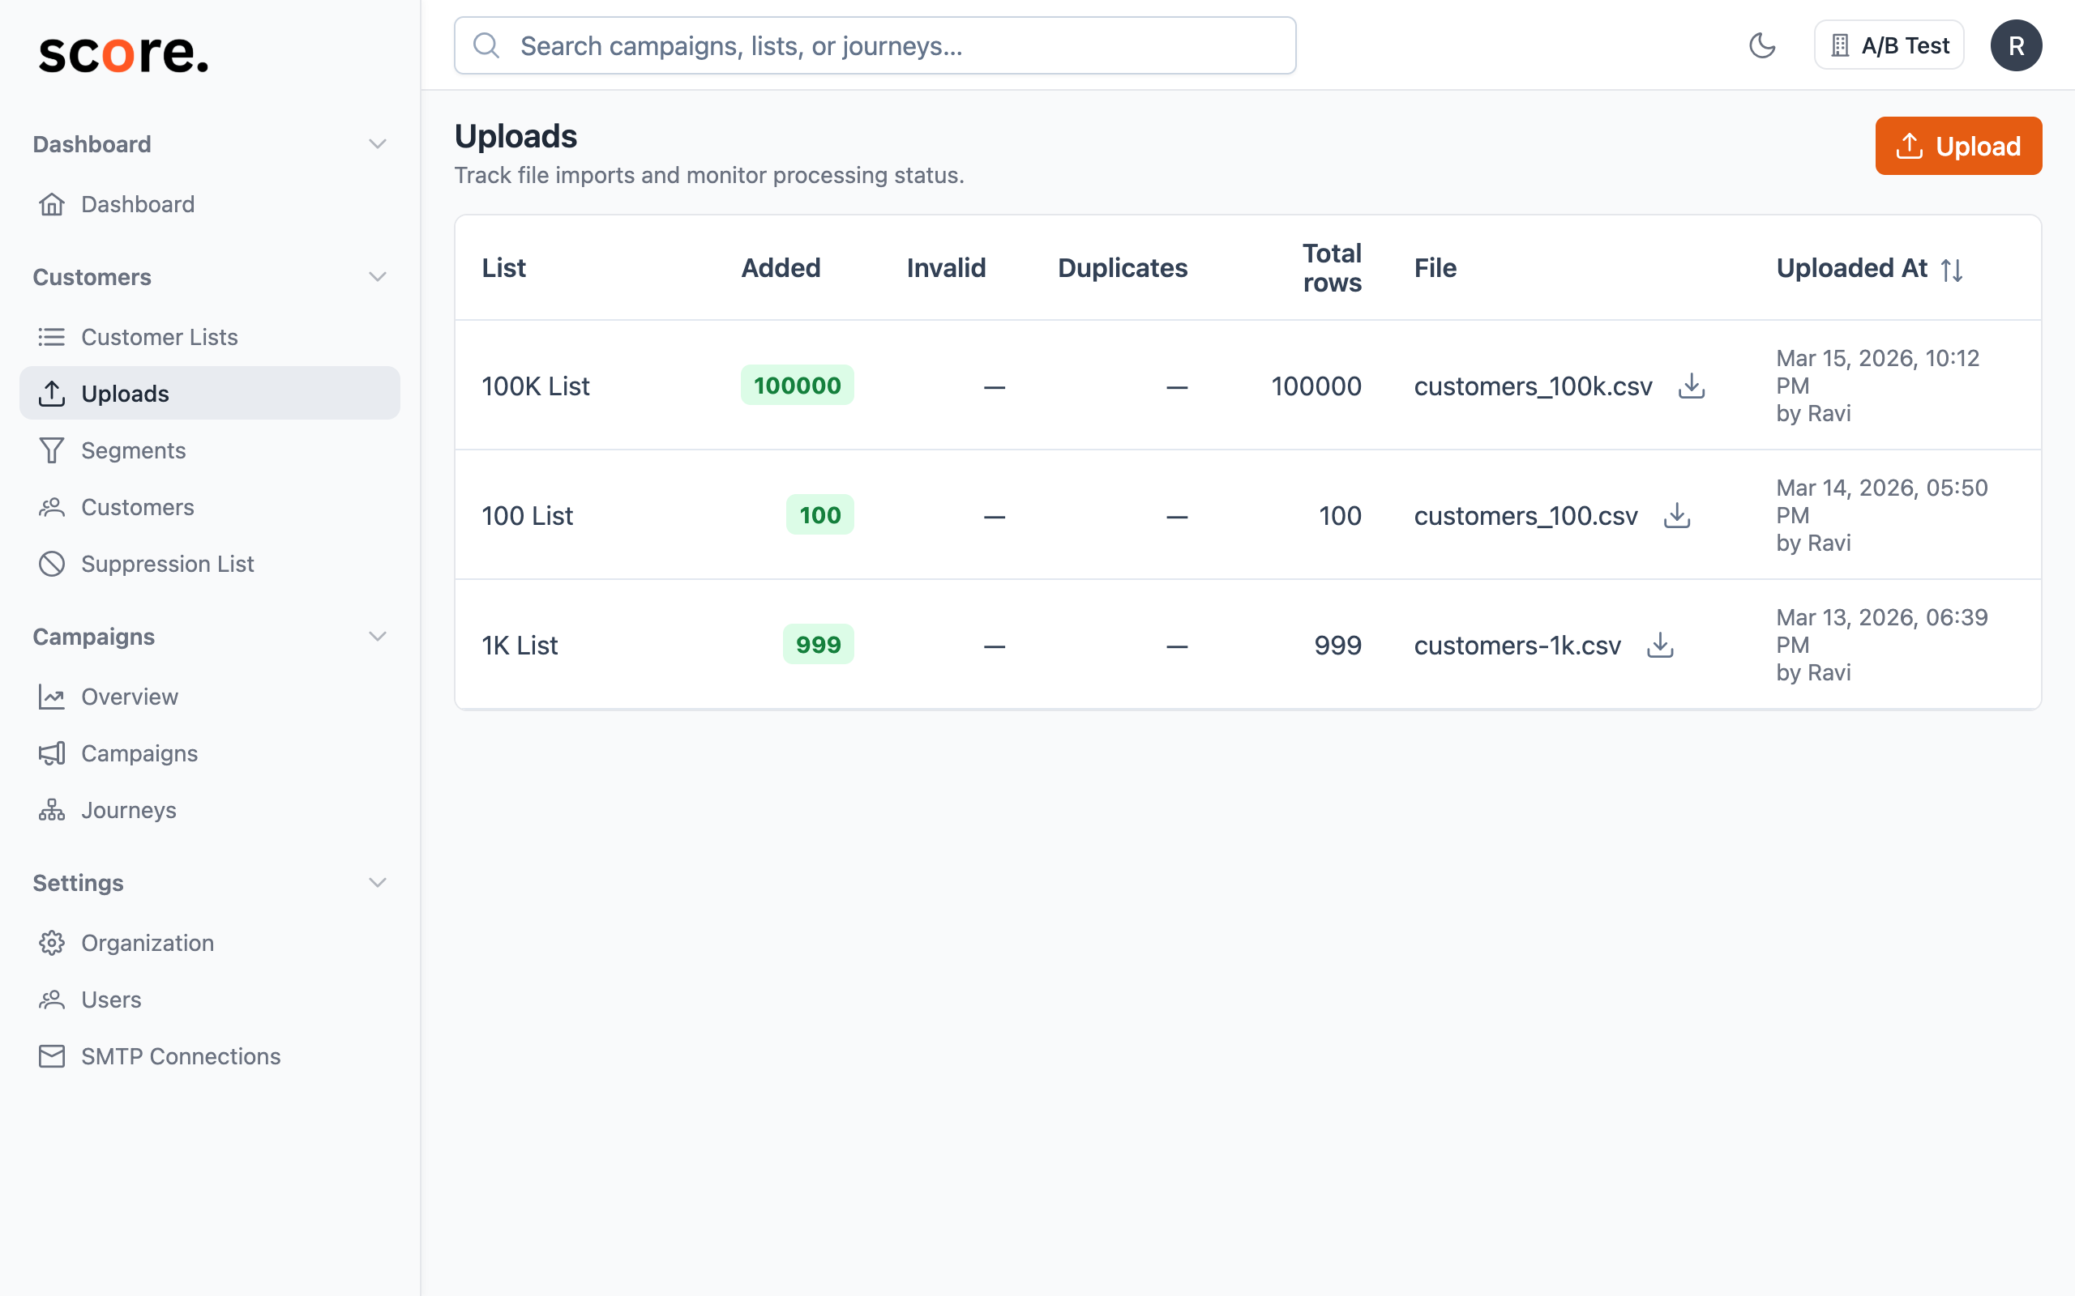Open the R user avatar menu
2075x1296 pixels.
(2015, 45)
